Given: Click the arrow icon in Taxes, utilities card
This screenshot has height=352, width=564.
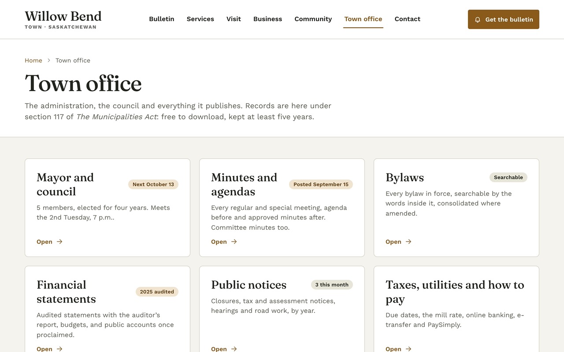Looking at the screenshot, I should (x=408, y=349).
